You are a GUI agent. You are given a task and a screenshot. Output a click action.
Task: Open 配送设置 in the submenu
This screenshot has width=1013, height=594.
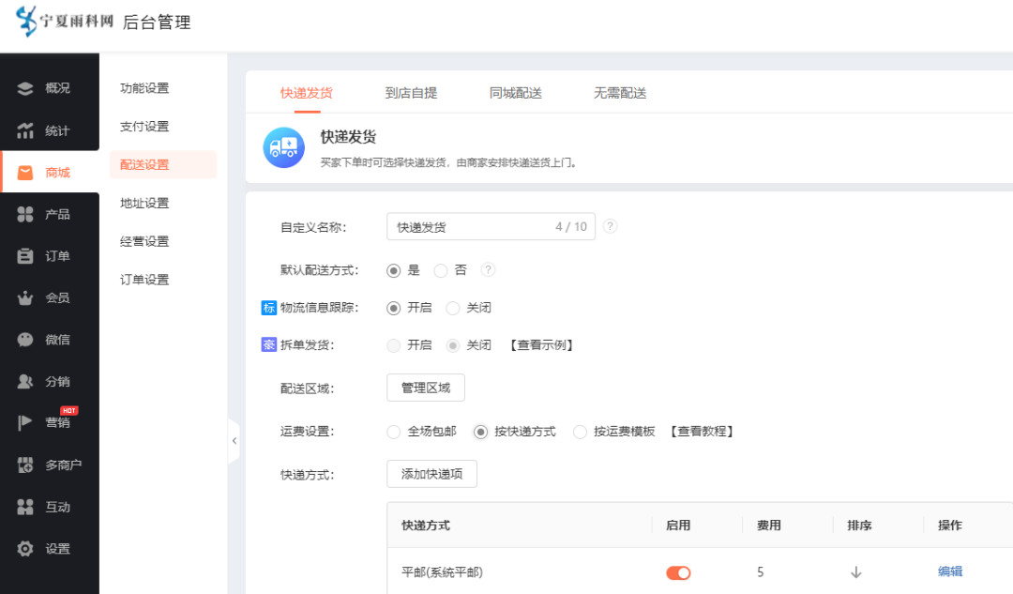163,165
